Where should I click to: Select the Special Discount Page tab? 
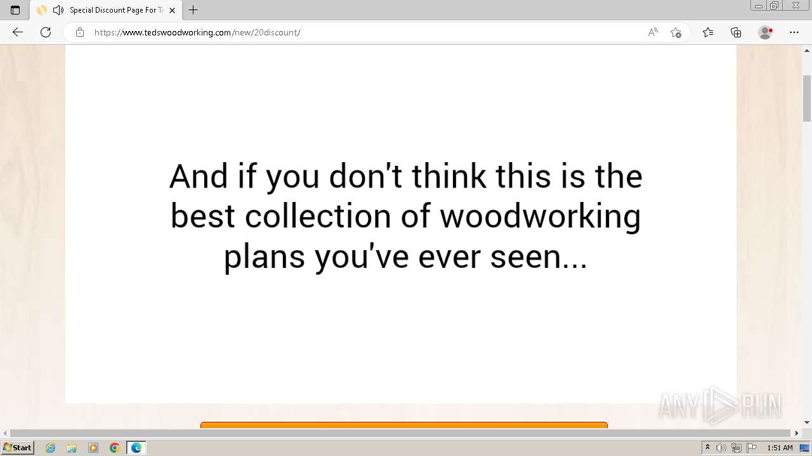[107, 10]
